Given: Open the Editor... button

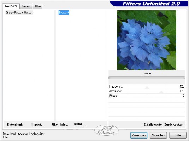Looking at the screenshot, I should (x=80, y=124).
